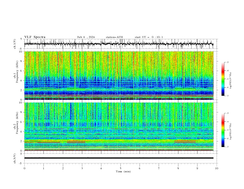Click the upper PSD color scale bar

223,79
